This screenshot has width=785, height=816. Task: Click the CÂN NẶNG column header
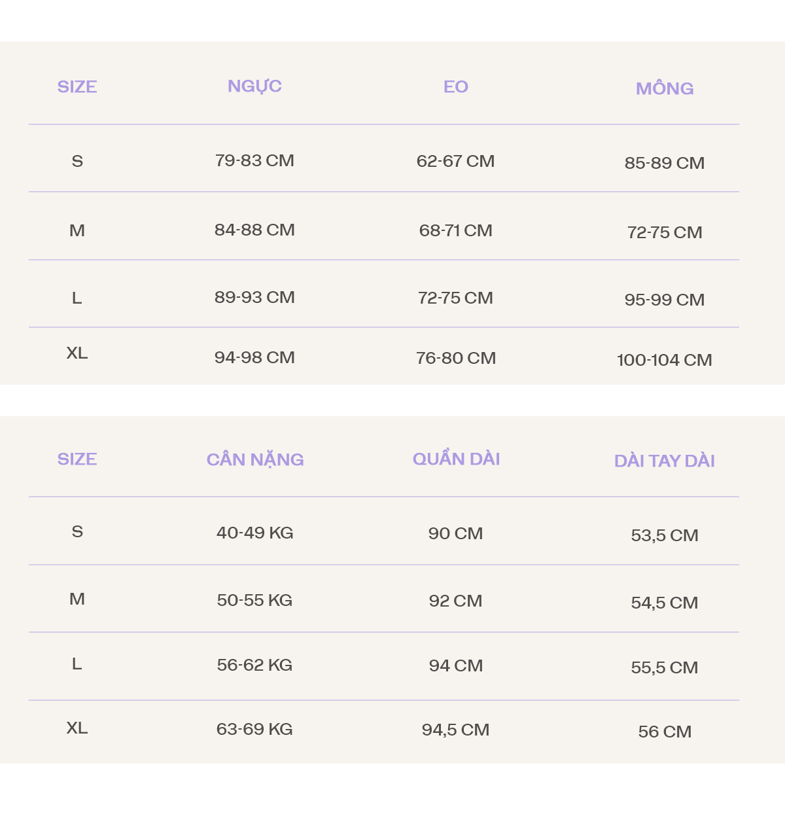point(255,460)
